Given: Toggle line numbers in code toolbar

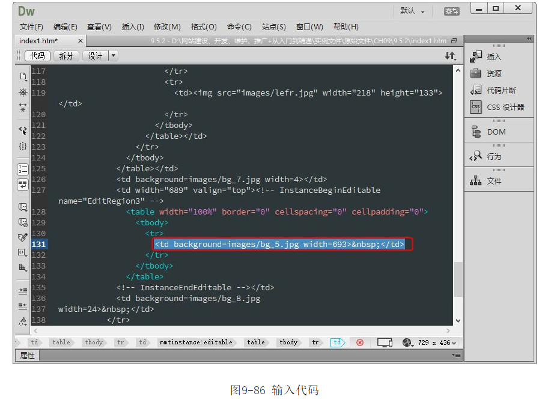Looking at the screenshot, I should tap(23, 169).
